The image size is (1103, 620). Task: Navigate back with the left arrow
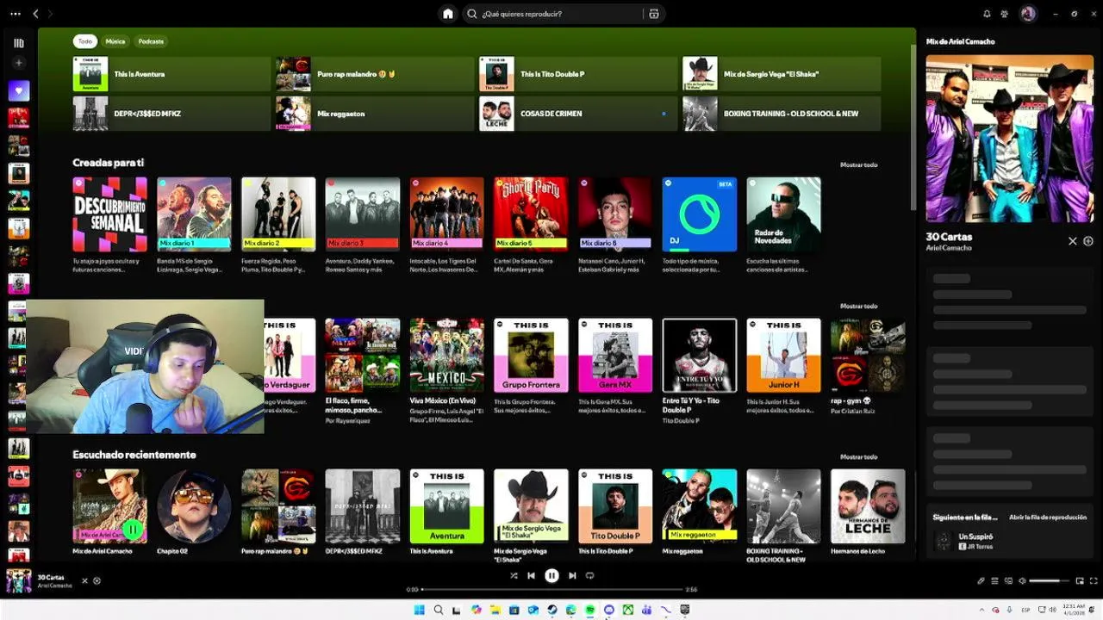pyautogui.click(x=35, y=14)
